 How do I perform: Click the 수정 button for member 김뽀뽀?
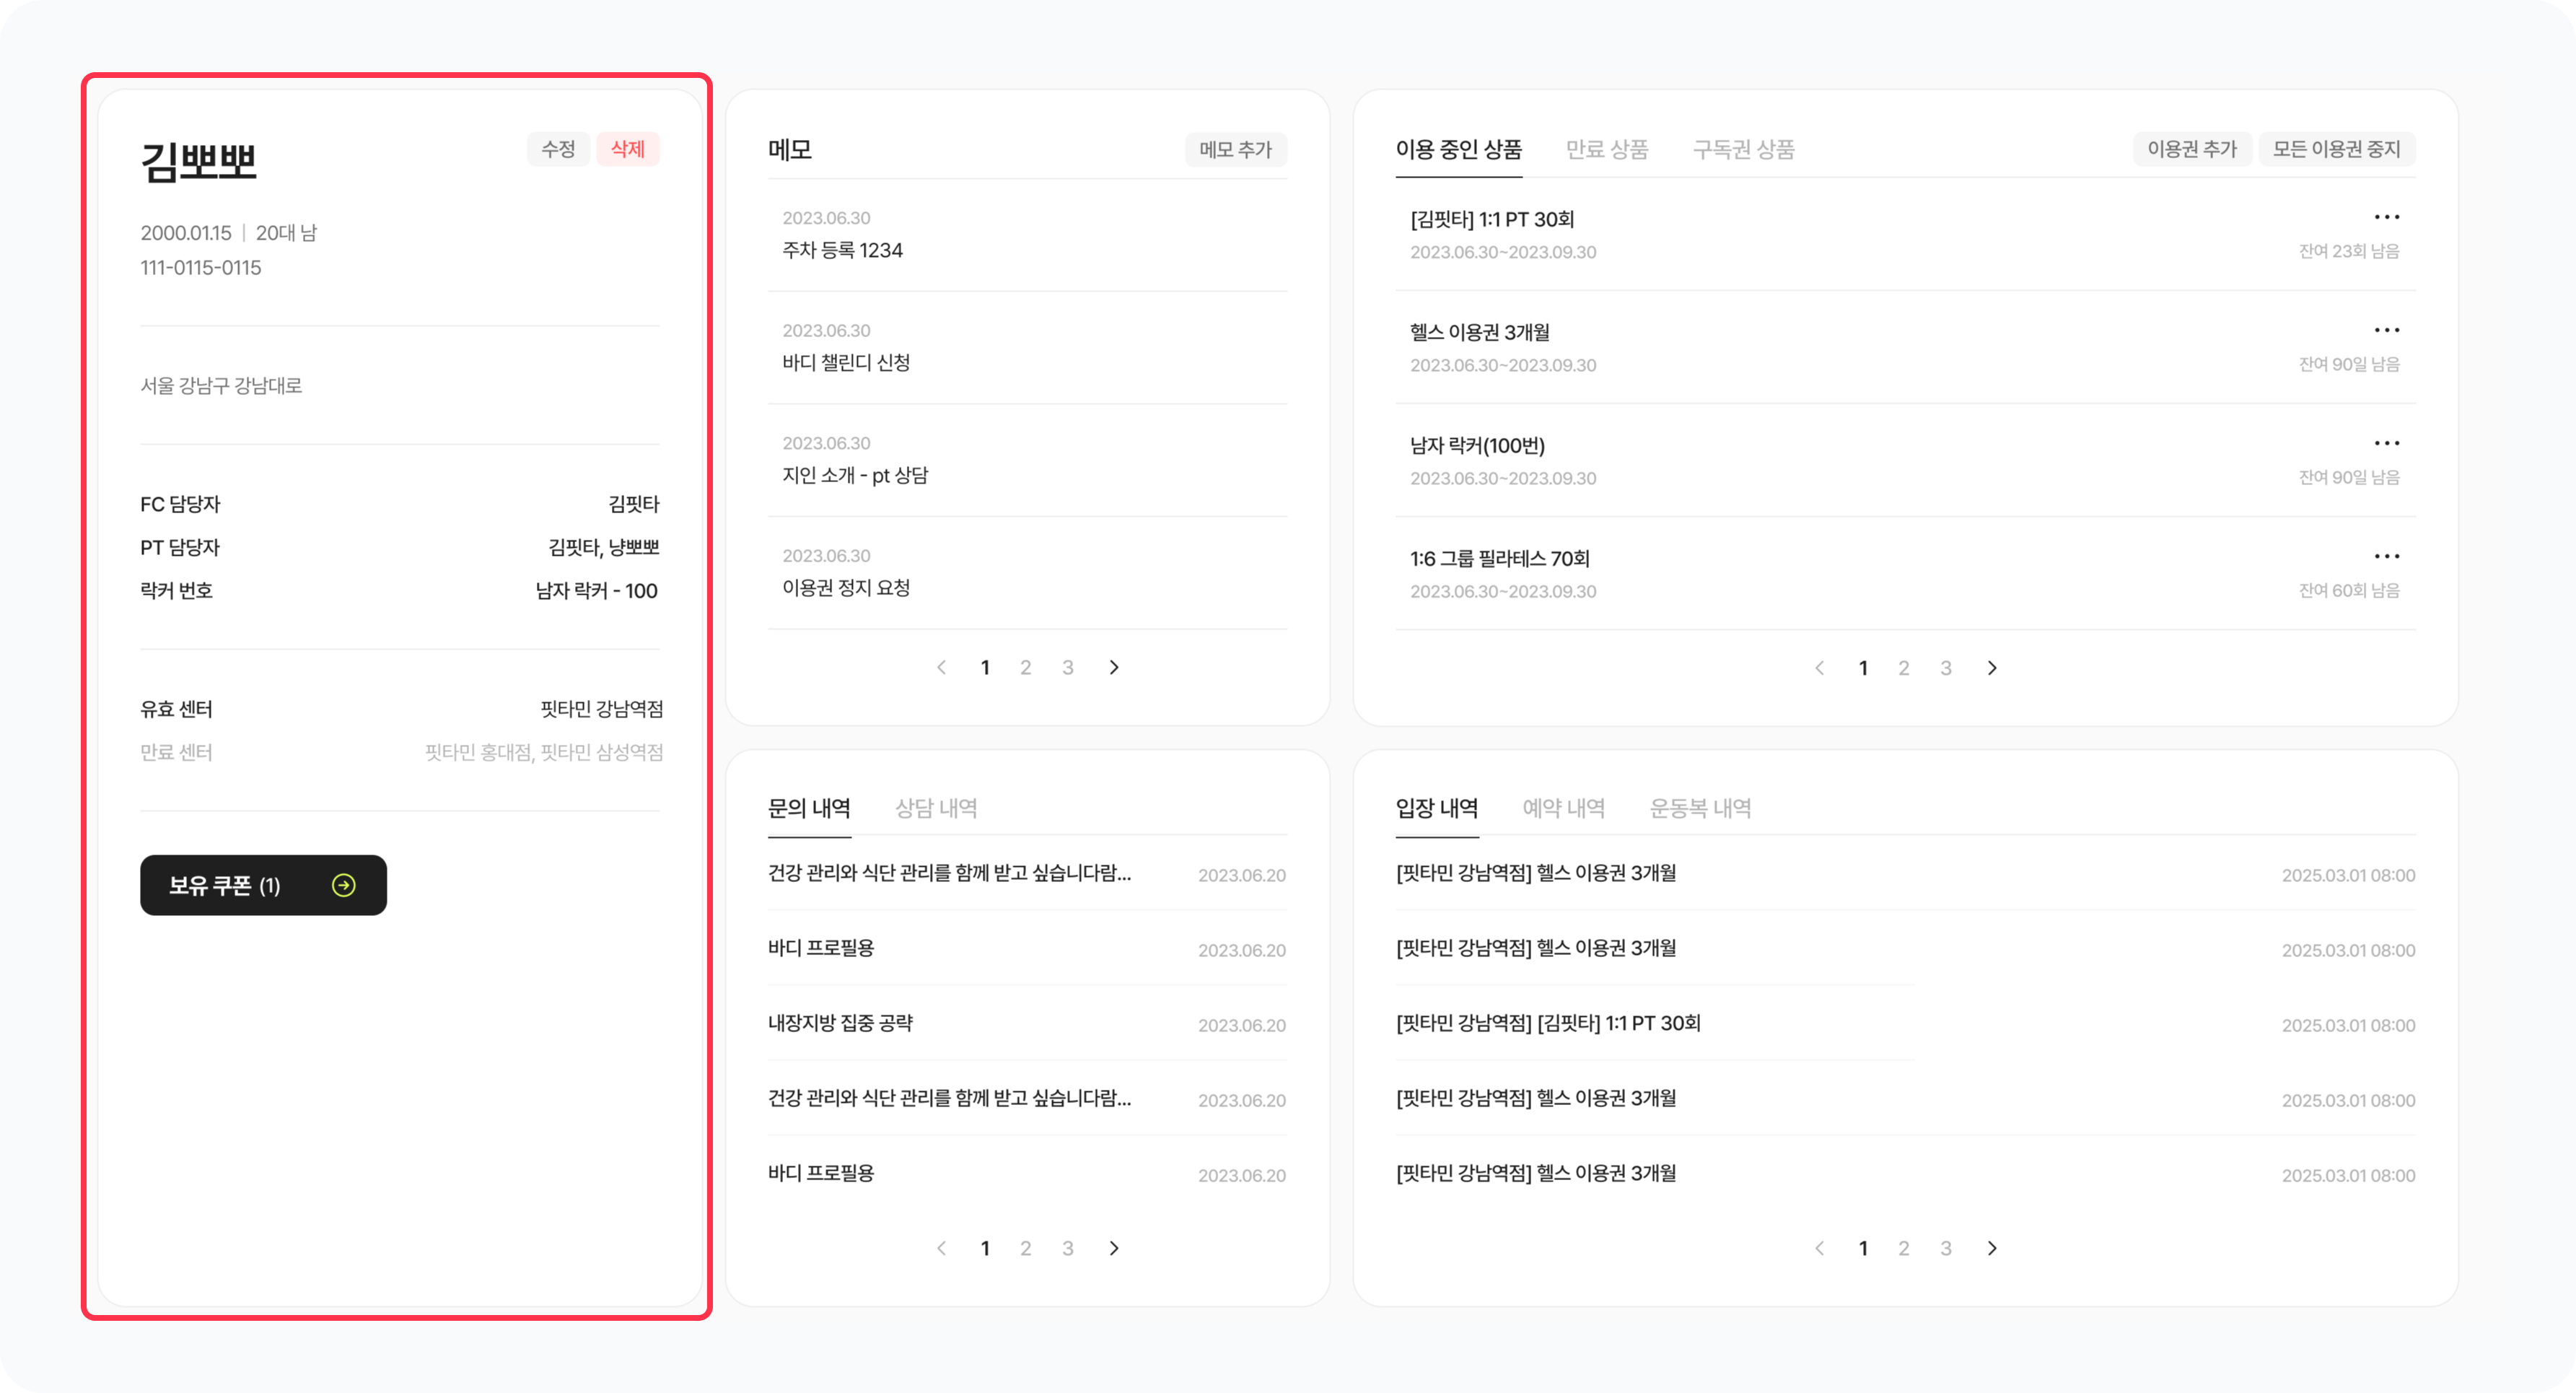tap(558, 149)
